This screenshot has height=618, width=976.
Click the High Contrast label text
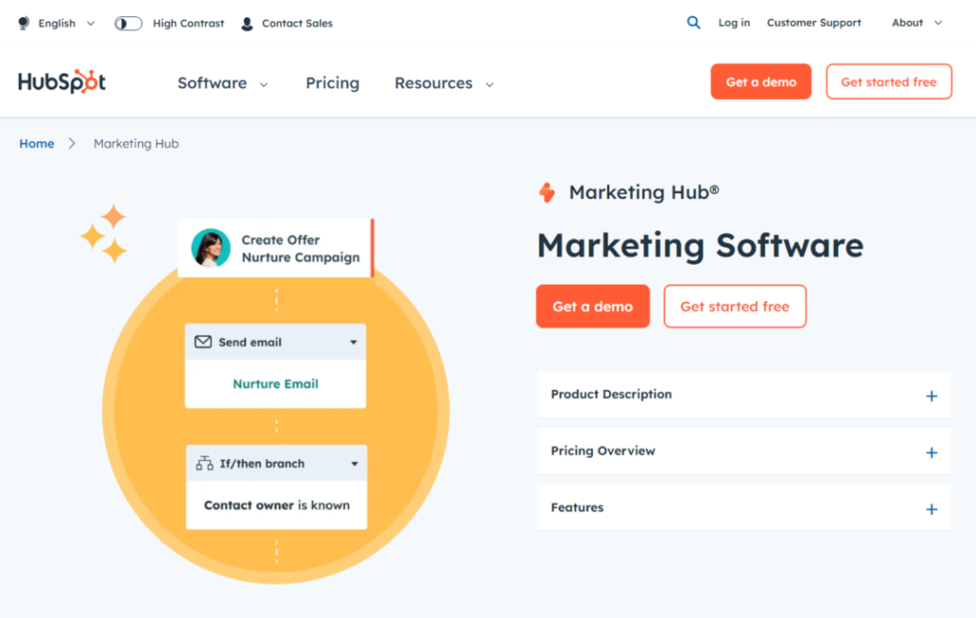tap(188, 24)
